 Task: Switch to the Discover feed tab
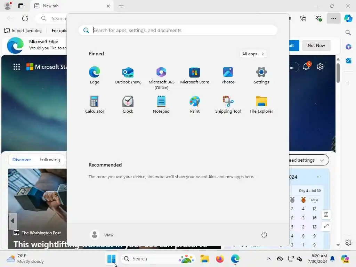click(x=22, y=160)
